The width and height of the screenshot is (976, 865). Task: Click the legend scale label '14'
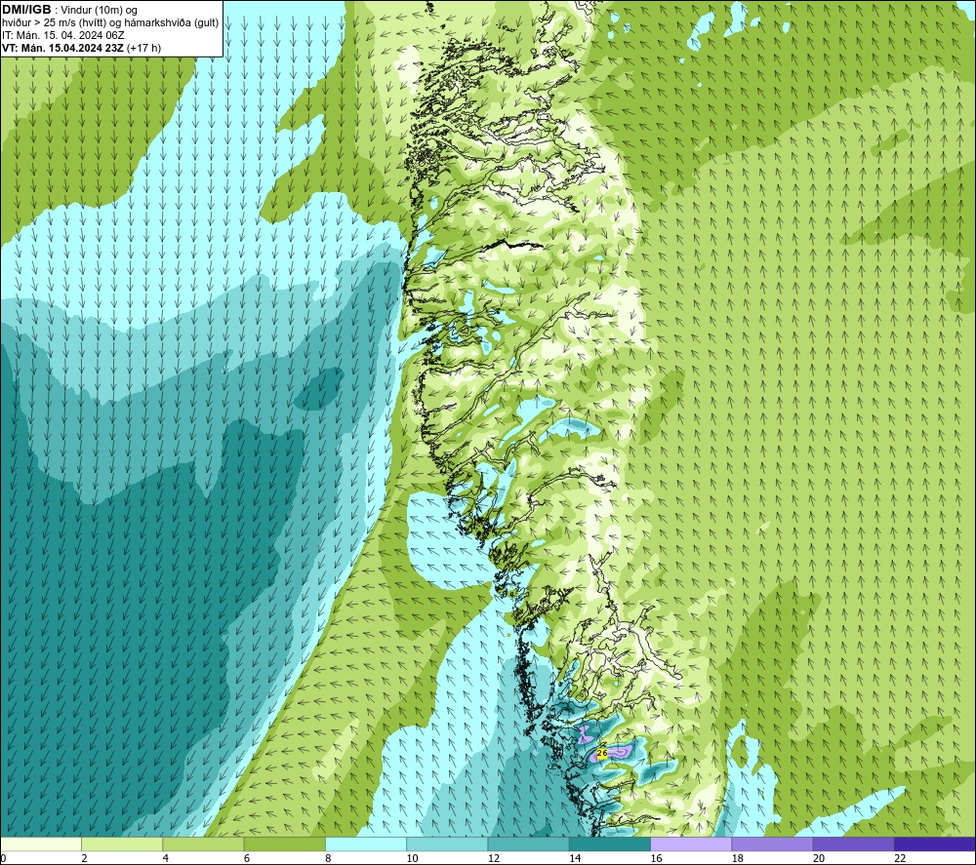(x=575, y=858)
